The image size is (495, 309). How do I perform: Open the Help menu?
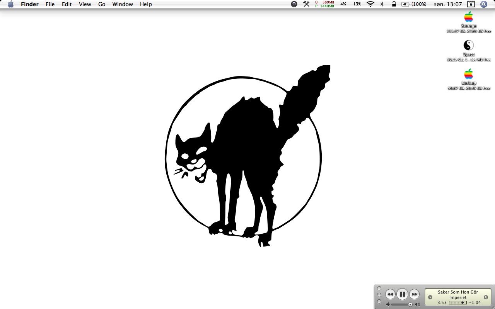146,4
